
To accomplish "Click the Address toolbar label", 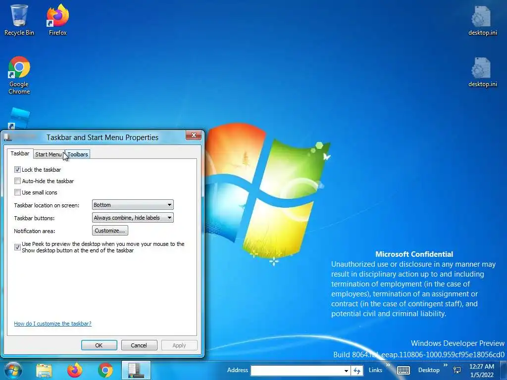I will pyautogui.click(x=238, y=370).
